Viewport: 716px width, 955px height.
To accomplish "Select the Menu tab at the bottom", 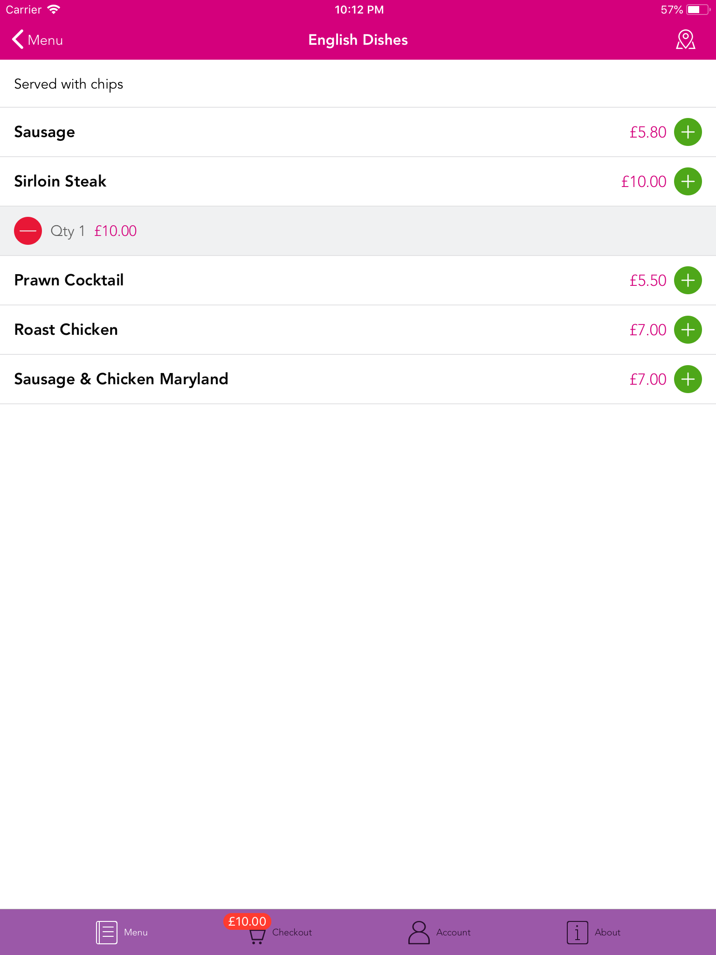I will pos(122,932).
